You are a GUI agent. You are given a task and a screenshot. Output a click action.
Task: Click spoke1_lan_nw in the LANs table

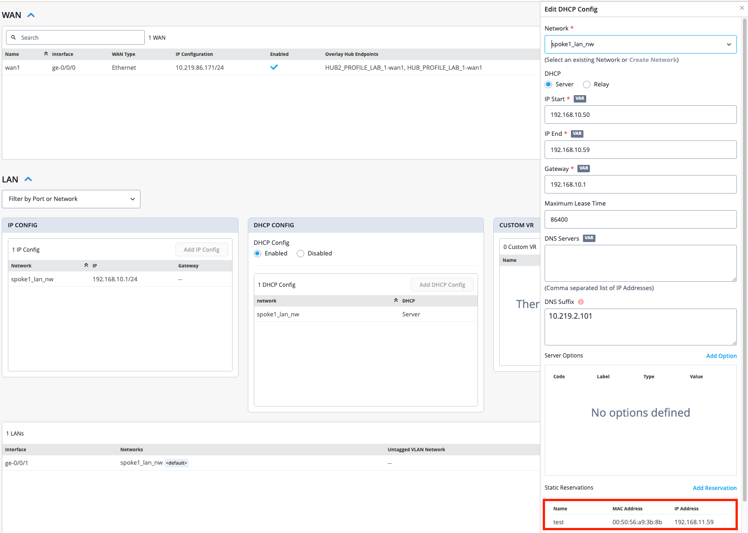141,463
